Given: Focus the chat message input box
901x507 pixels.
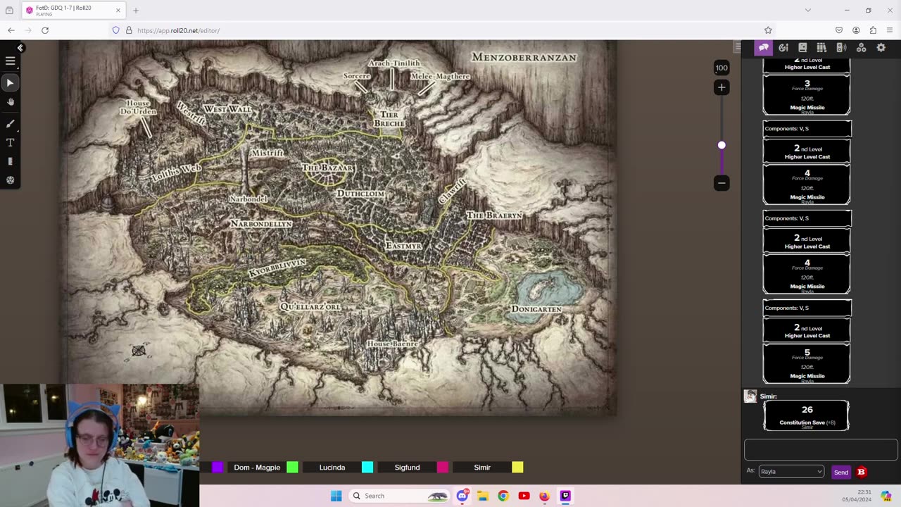Looking at the screenshot, I should click(821, 450).
